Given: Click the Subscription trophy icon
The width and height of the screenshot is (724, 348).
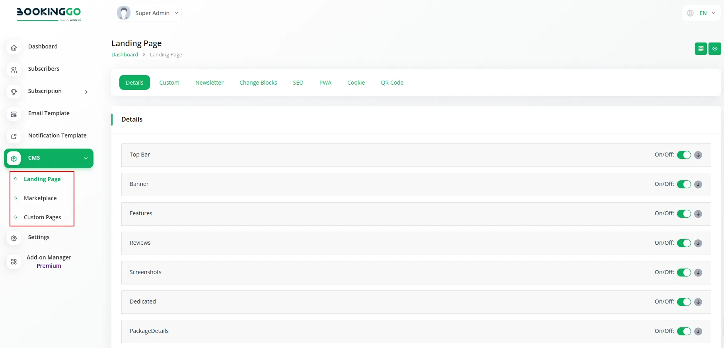Looking at the screenshot, I should point(14,92).
